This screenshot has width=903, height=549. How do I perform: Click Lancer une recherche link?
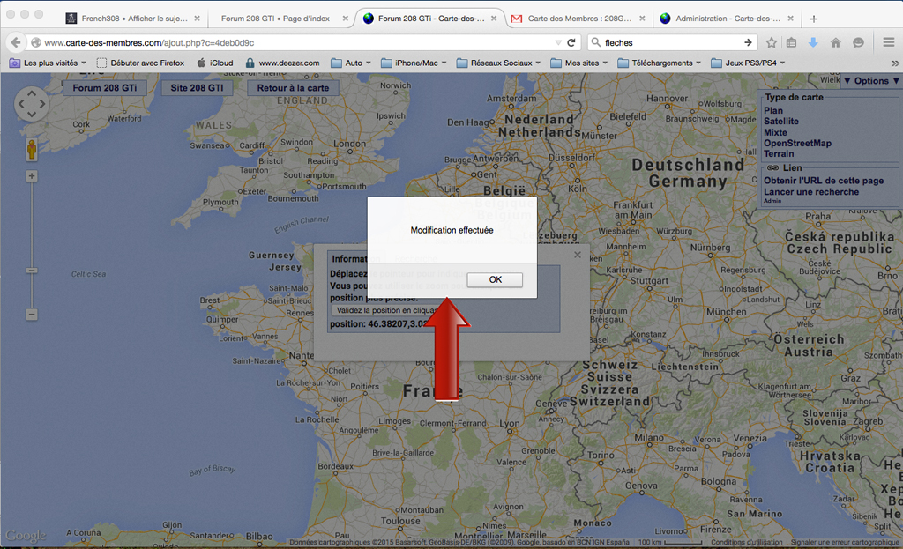point(811,192)
